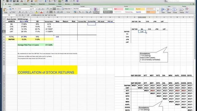Screen dimensions: 197x111
Task: Switch to the Review tab
Action: pyautogui.click(x=67, y=4)
